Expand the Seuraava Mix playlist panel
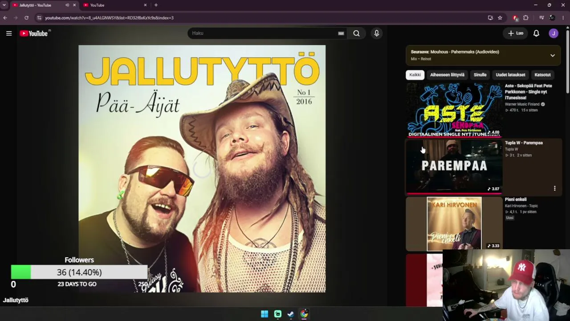Image resolution: width=570 pixels, height=321 pixels. pos(553,56)
